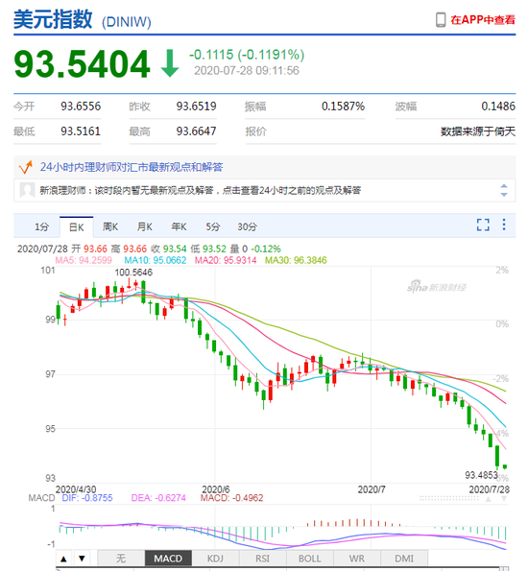Image resolution: width=528 pixels, height=571 pixels.
Task: Click the 振幅 value 0.1587%
Action: tap(343, 107)
